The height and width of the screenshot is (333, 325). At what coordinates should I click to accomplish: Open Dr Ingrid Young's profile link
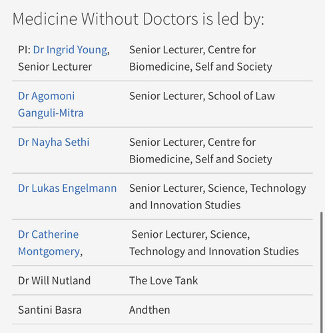coord(70,50)
